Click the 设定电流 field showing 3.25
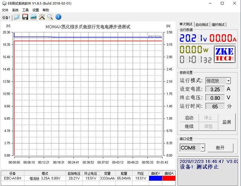The image size is (241, 186). click(x=215, y=89)
